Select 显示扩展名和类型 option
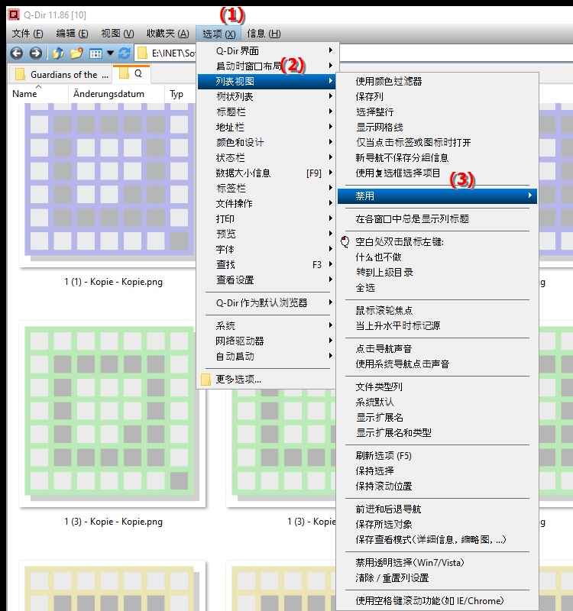This screenshot has height=611, width=573. pos(437,433)
